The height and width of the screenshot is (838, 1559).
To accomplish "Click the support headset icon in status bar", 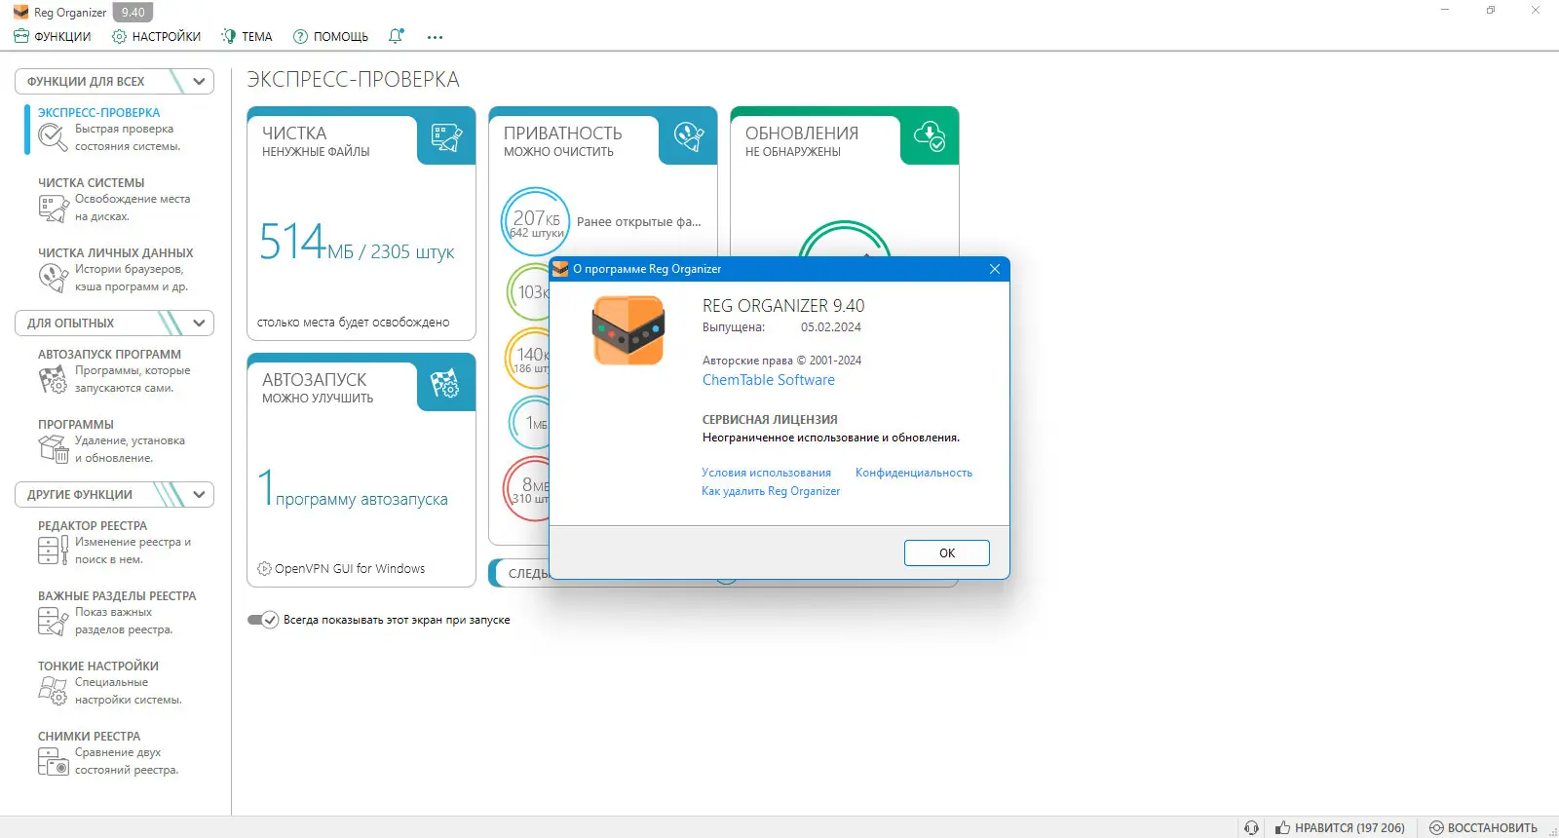I will 1252,827.
